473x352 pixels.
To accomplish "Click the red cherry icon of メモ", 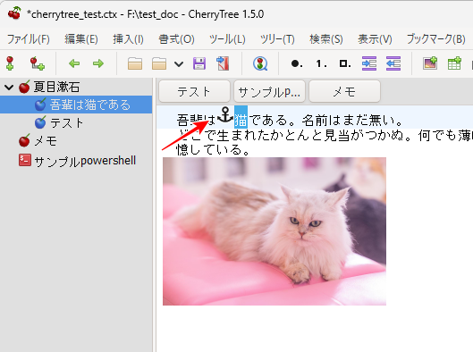I will 24,140.
